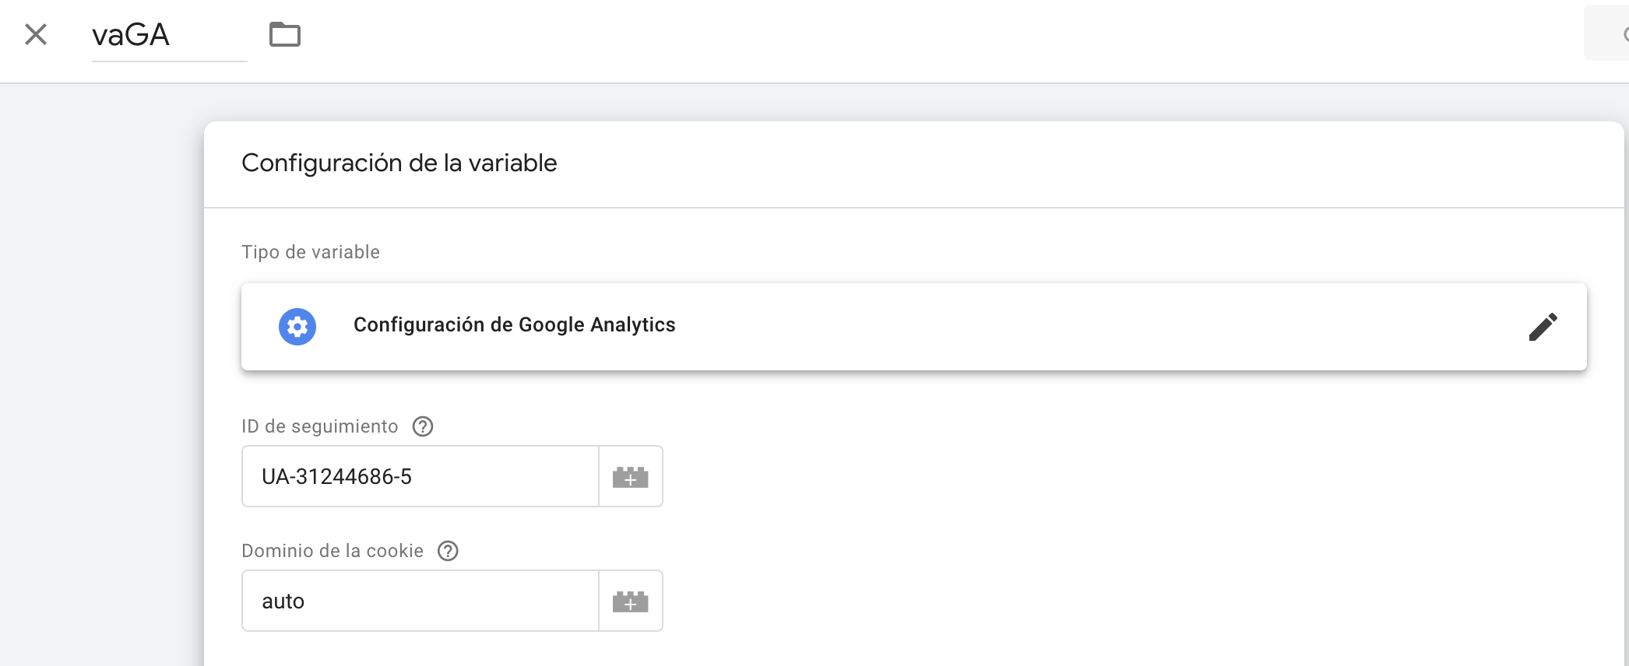Close the variable editor with the X
The width and height of the screenshot is (1629, 666).
pos(36,34)
